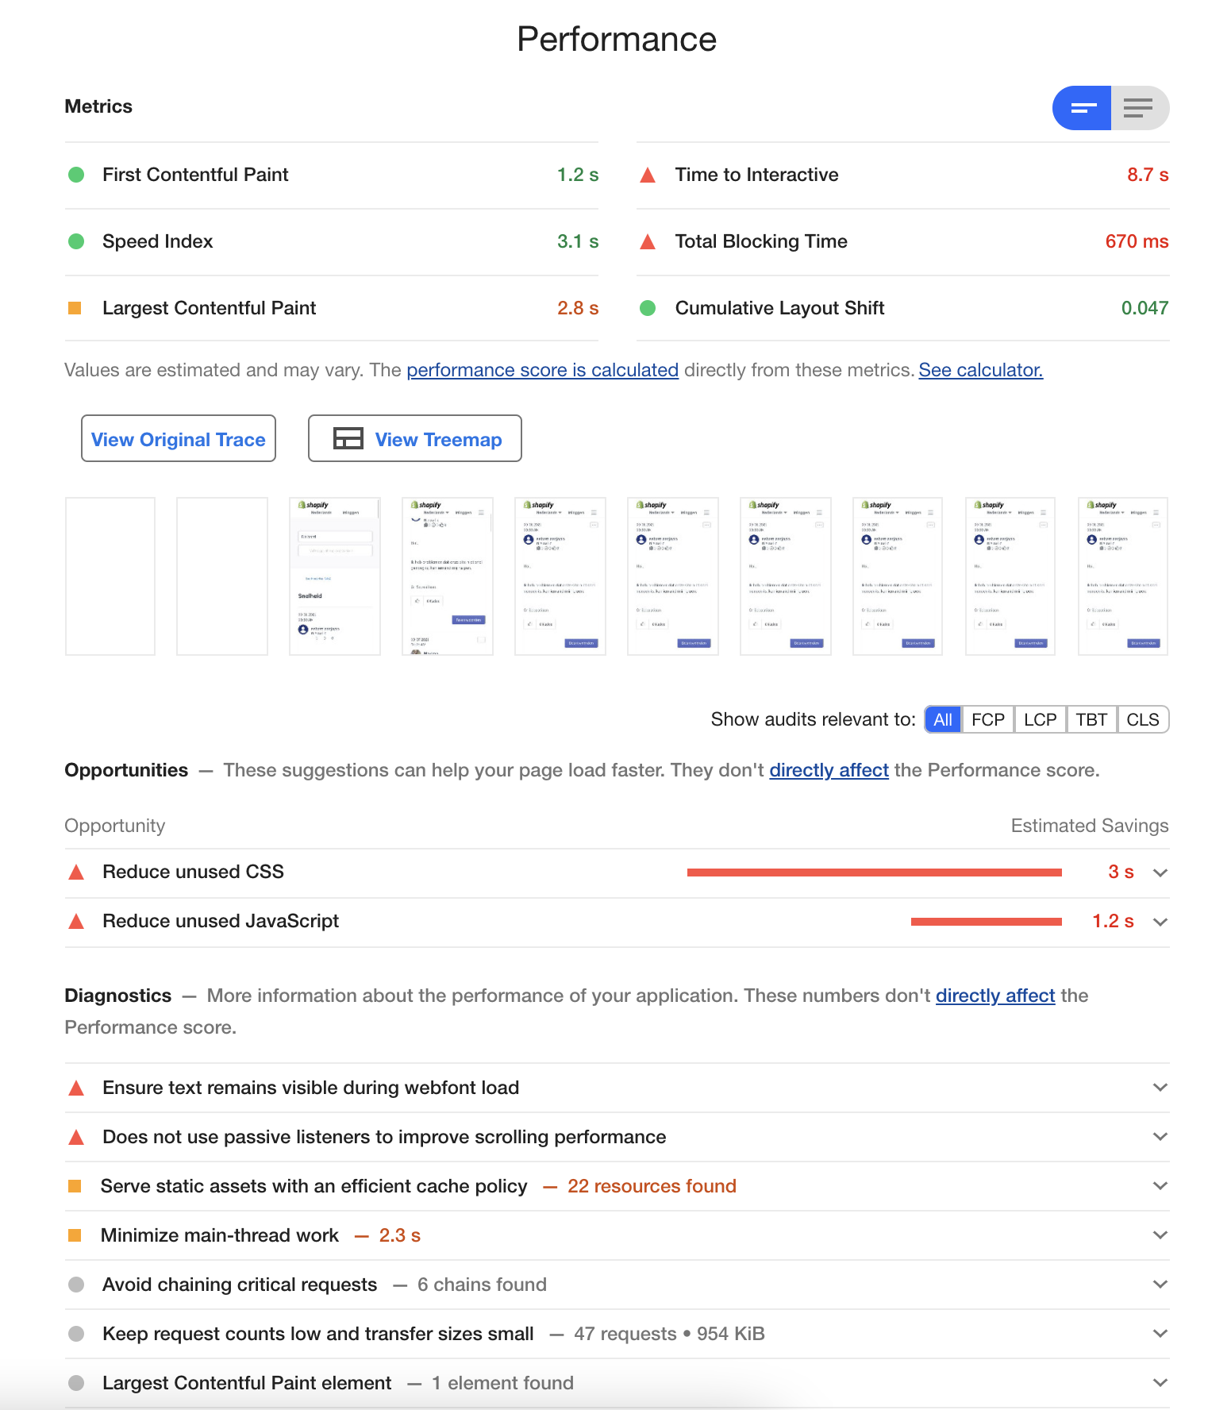The height and width of the screenshot is (1410, 1208).
Task: Click the treemap grid icon
Action: coord(348,438)
